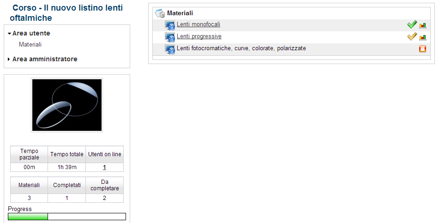Viewport: 439px width, 223px height.
Task: Open statistics chart icon for Lenti progressive
Action: coord(422,37)
